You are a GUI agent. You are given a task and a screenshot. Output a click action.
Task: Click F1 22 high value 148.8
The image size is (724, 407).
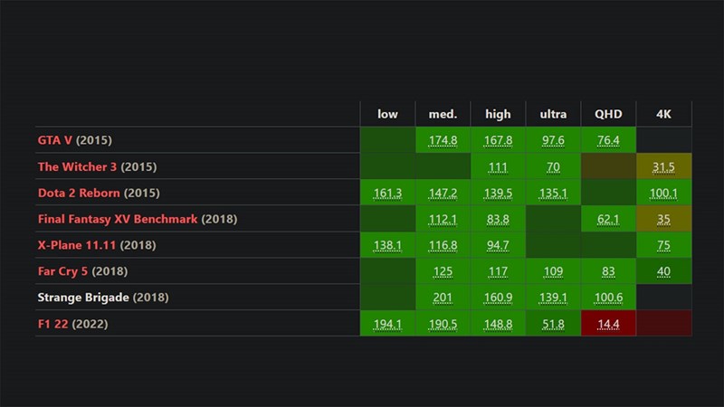498,325
